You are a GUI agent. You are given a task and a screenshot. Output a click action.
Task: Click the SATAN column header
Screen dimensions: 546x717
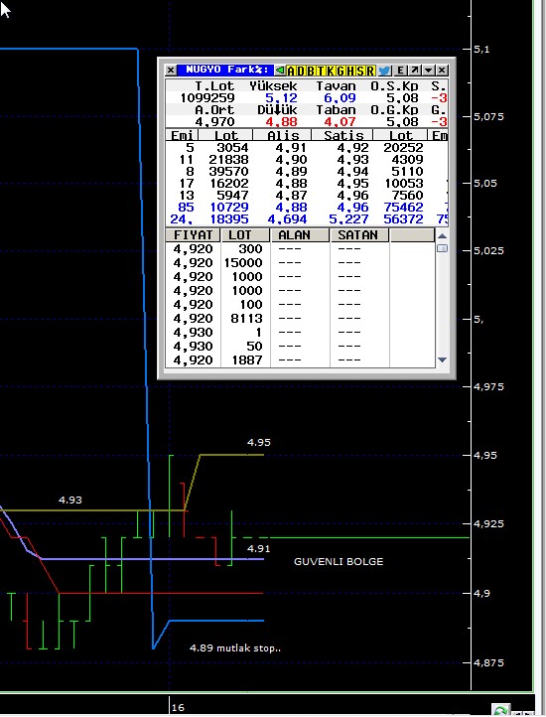click(x=359, y=235)
